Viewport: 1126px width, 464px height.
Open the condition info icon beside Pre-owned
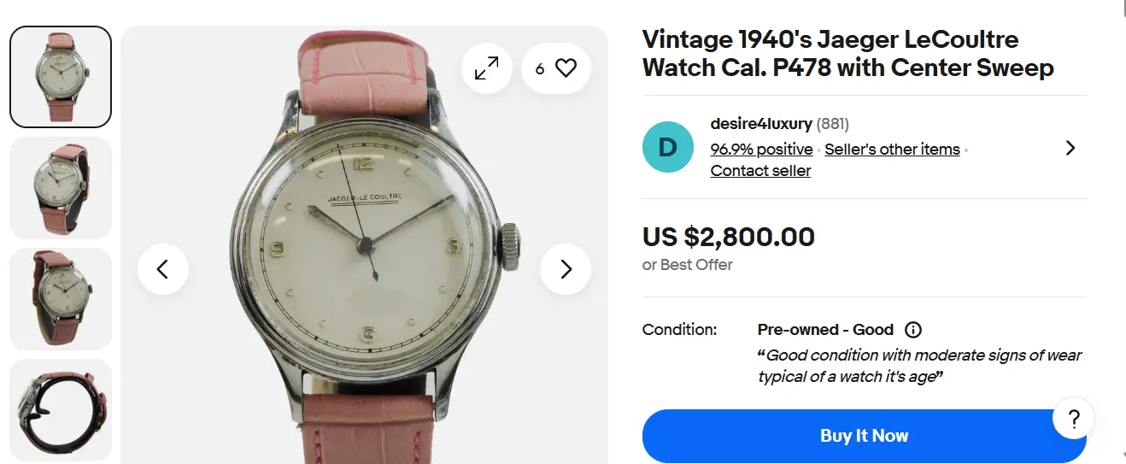(x=913, y=330)
